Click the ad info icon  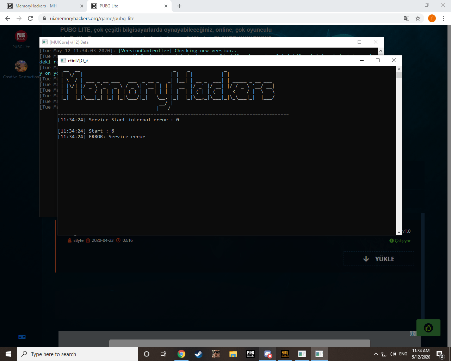tap(413, 334)
